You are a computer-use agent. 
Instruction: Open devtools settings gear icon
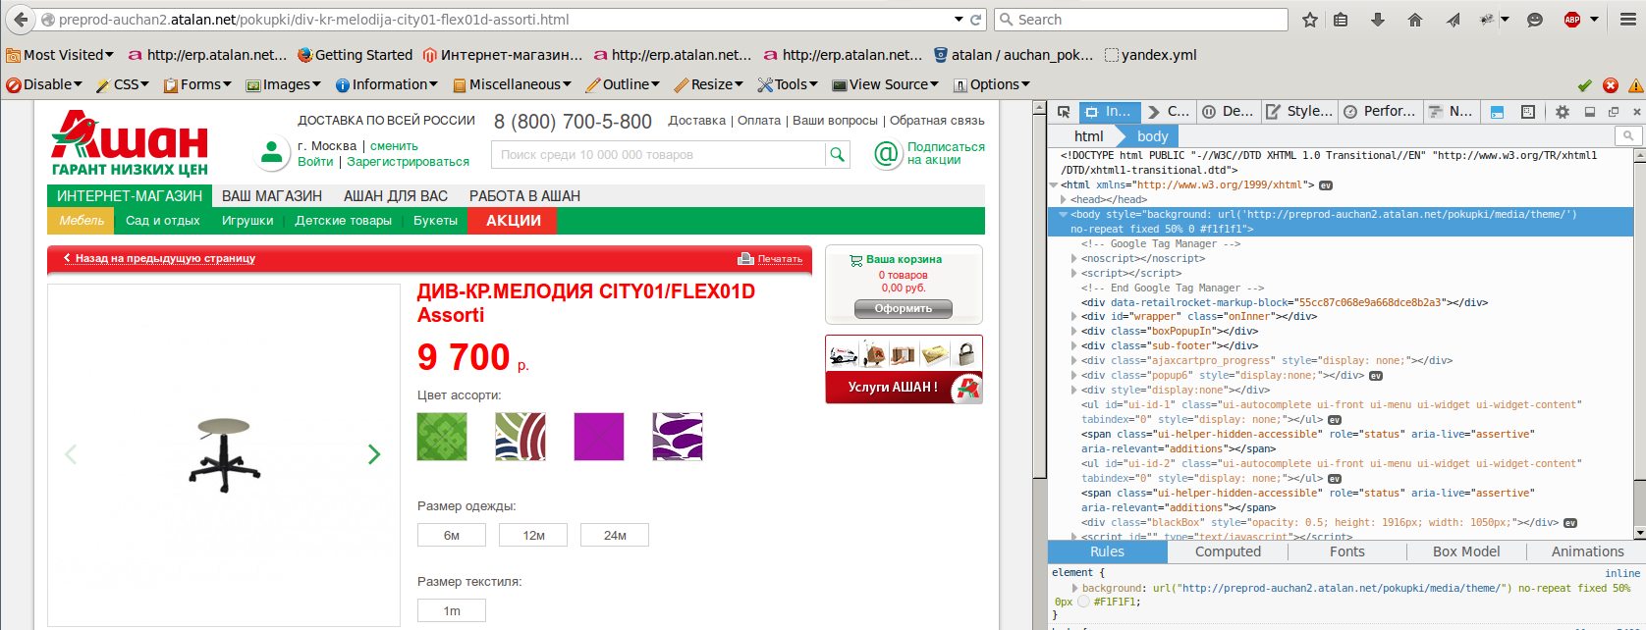pos(1563,112)
